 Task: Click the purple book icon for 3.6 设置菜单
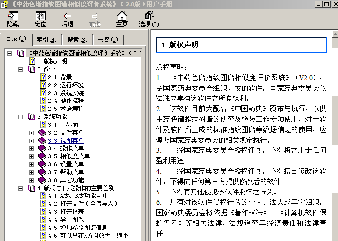42,164
